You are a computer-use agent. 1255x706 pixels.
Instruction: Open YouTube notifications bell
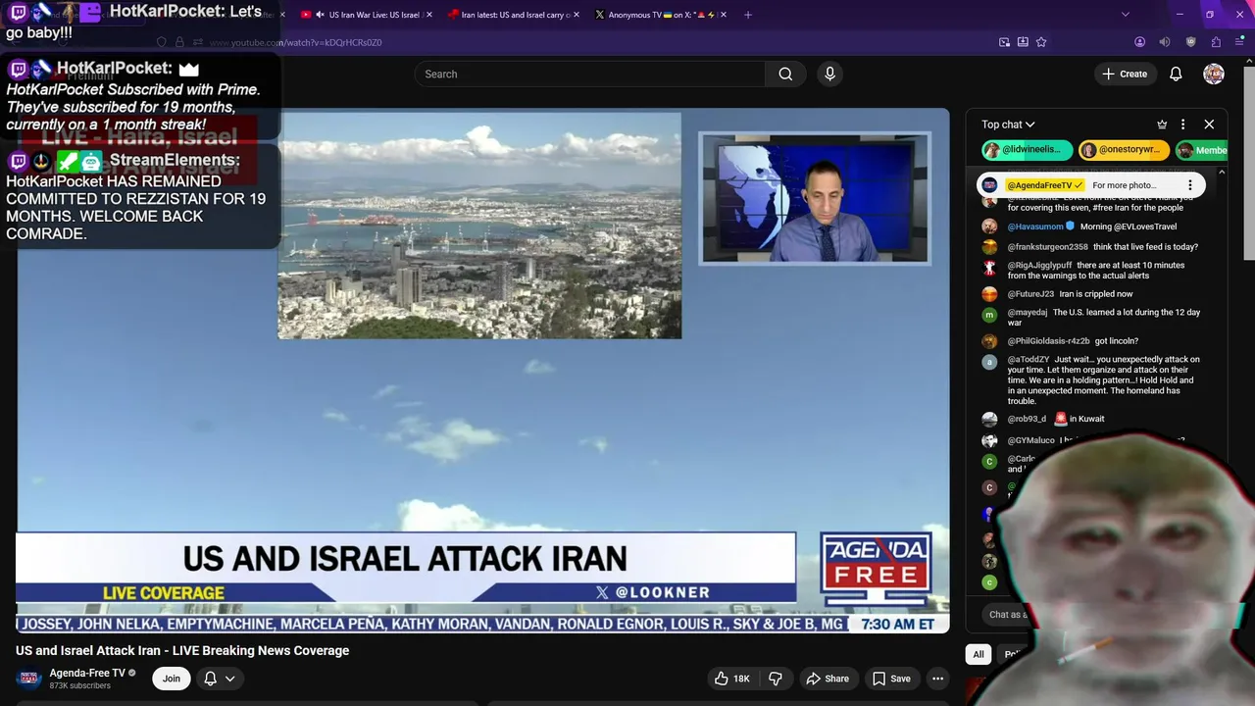tap(1176, 74)
